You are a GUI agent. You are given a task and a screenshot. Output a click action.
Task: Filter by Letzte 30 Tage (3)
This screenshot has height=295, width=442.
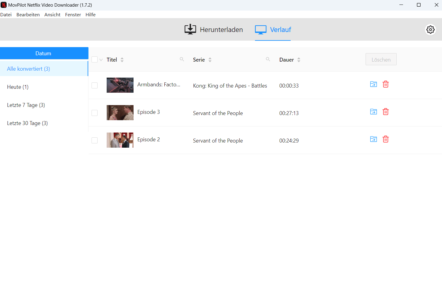44,123
